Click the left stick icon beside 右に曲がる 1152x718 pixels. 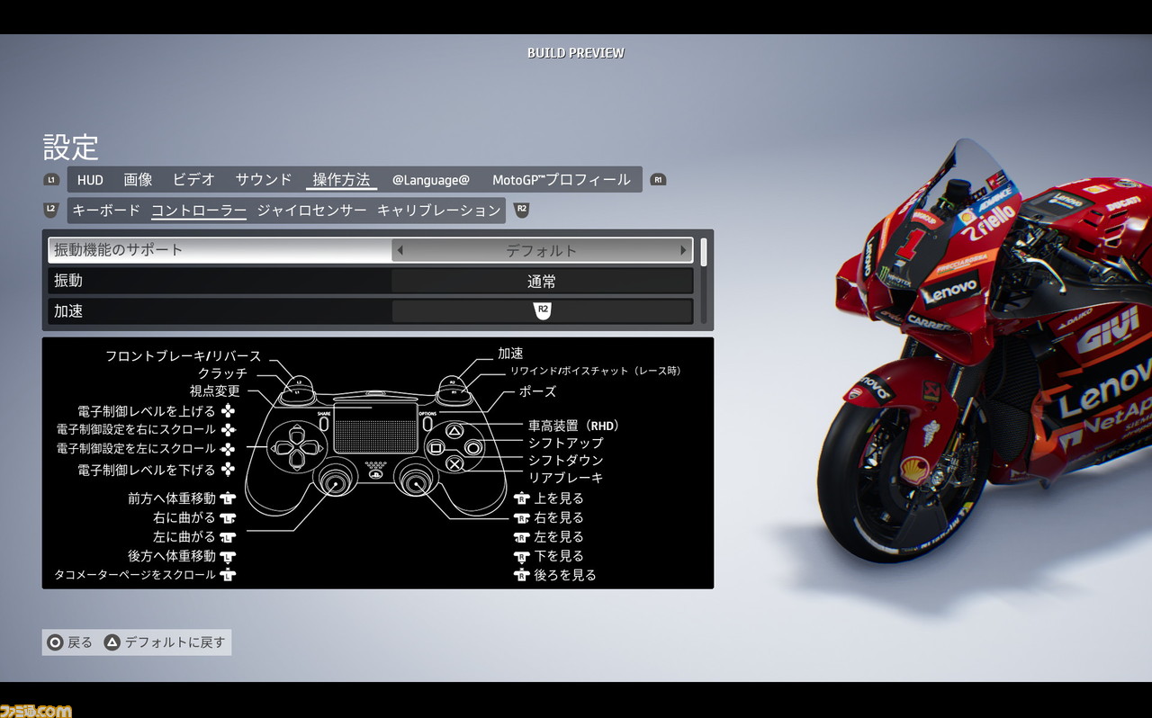(x=228, y=518)
